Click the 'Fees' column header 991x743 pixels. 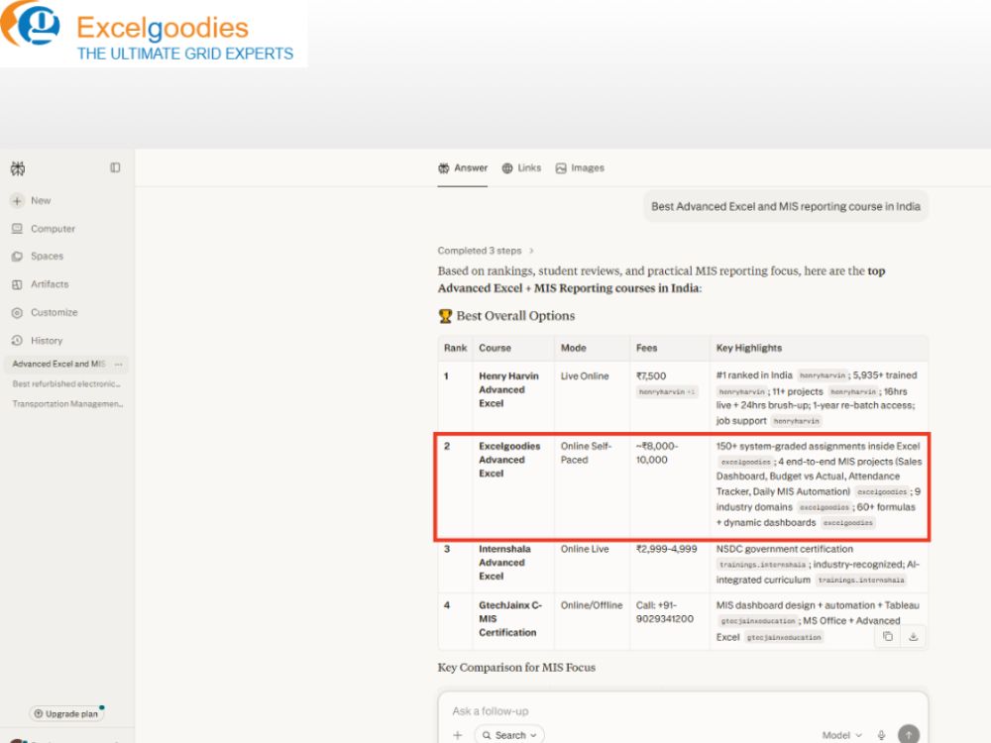[646, 348]
